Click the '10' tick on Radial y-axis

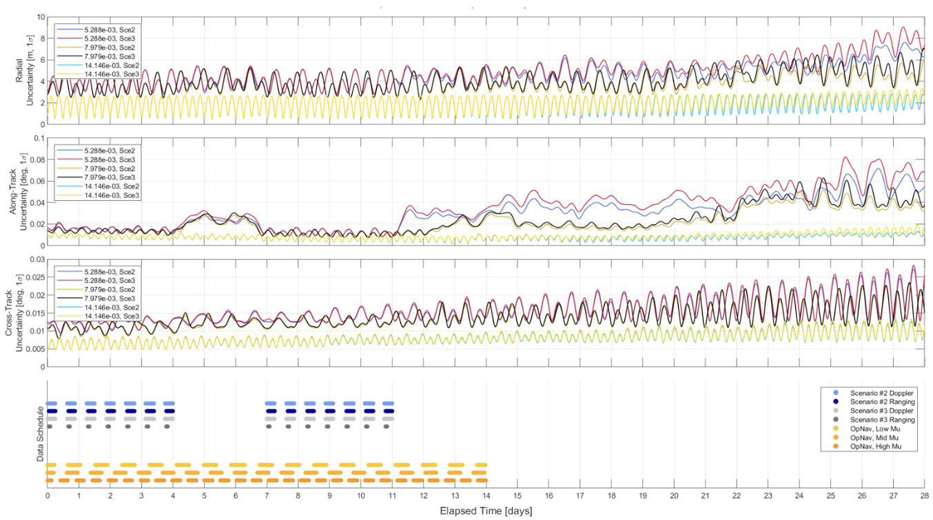[x=41, y=17]
